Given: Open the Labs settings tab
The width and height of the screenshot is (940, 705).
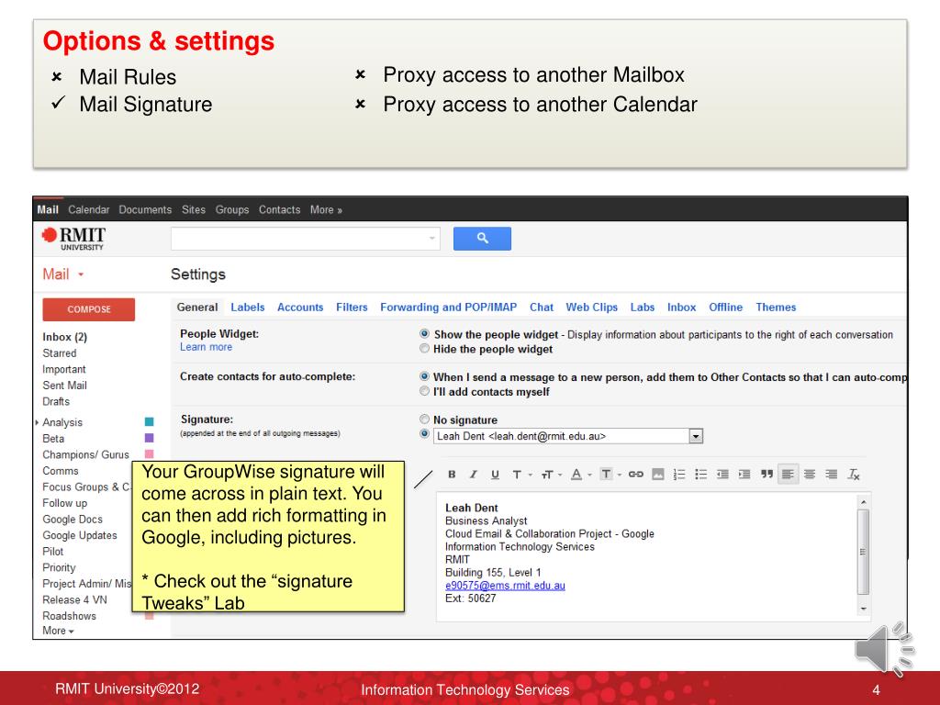Looking at the screenshot, I should click(642, 307).
